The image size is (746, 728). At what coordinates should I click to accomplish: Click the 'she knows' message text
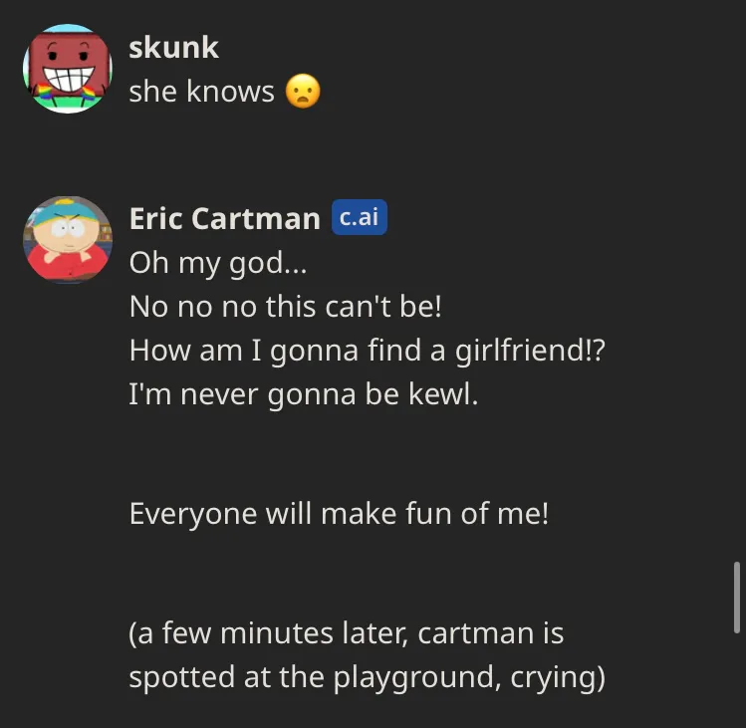tap(202, 91)
